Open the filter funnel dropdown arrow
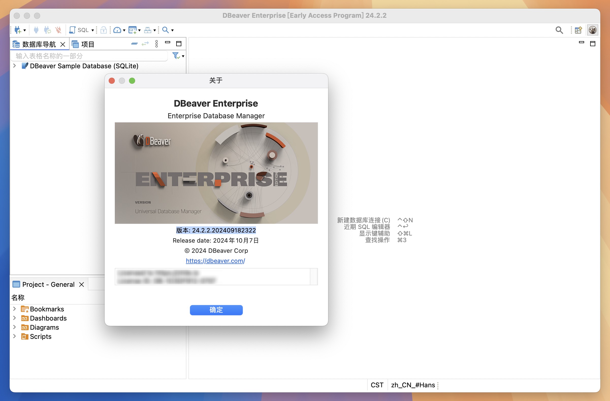The image size is (610, 401). 183,56
